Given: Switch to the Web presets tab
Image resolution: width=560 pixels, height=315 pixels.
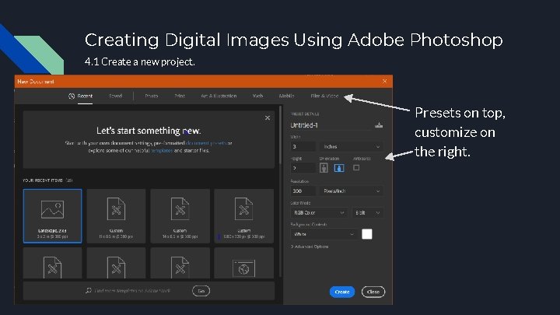Looking at the screenshot, I should 258,96.
